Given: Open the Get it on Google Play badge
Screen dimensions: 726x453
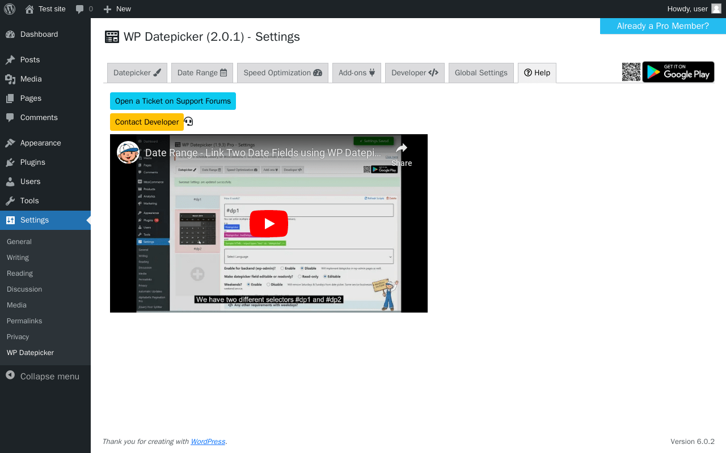Looking at the screenshot, I should (678, 72).
